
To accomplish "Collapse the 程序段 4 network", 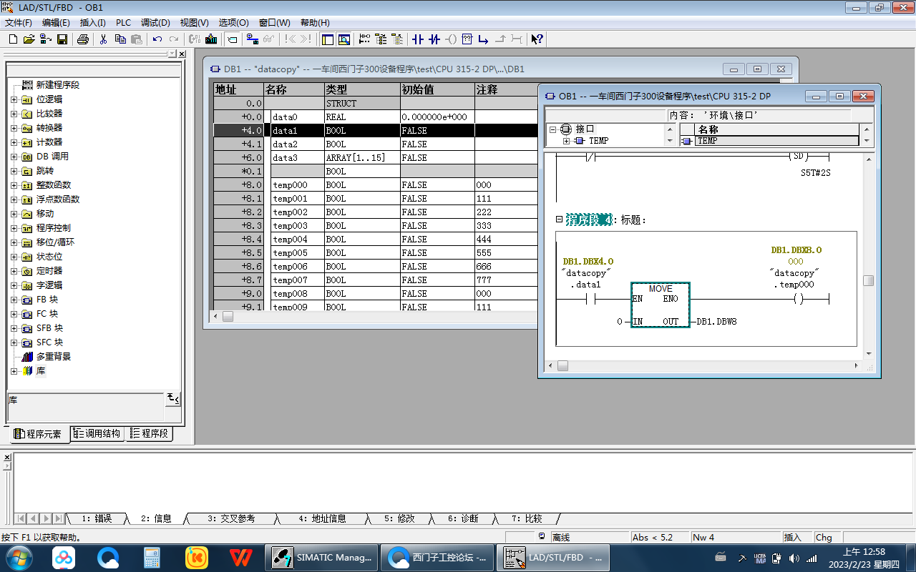I will 560,220.
